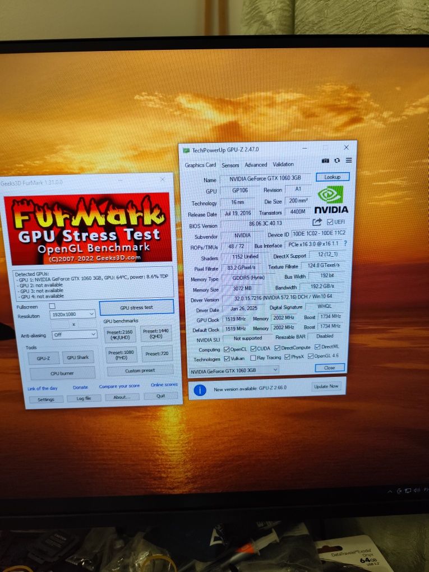Viewport: 429px width, 572px height.
Task: Run Preset:720 benchmark
Action: [x=157, y=354]
